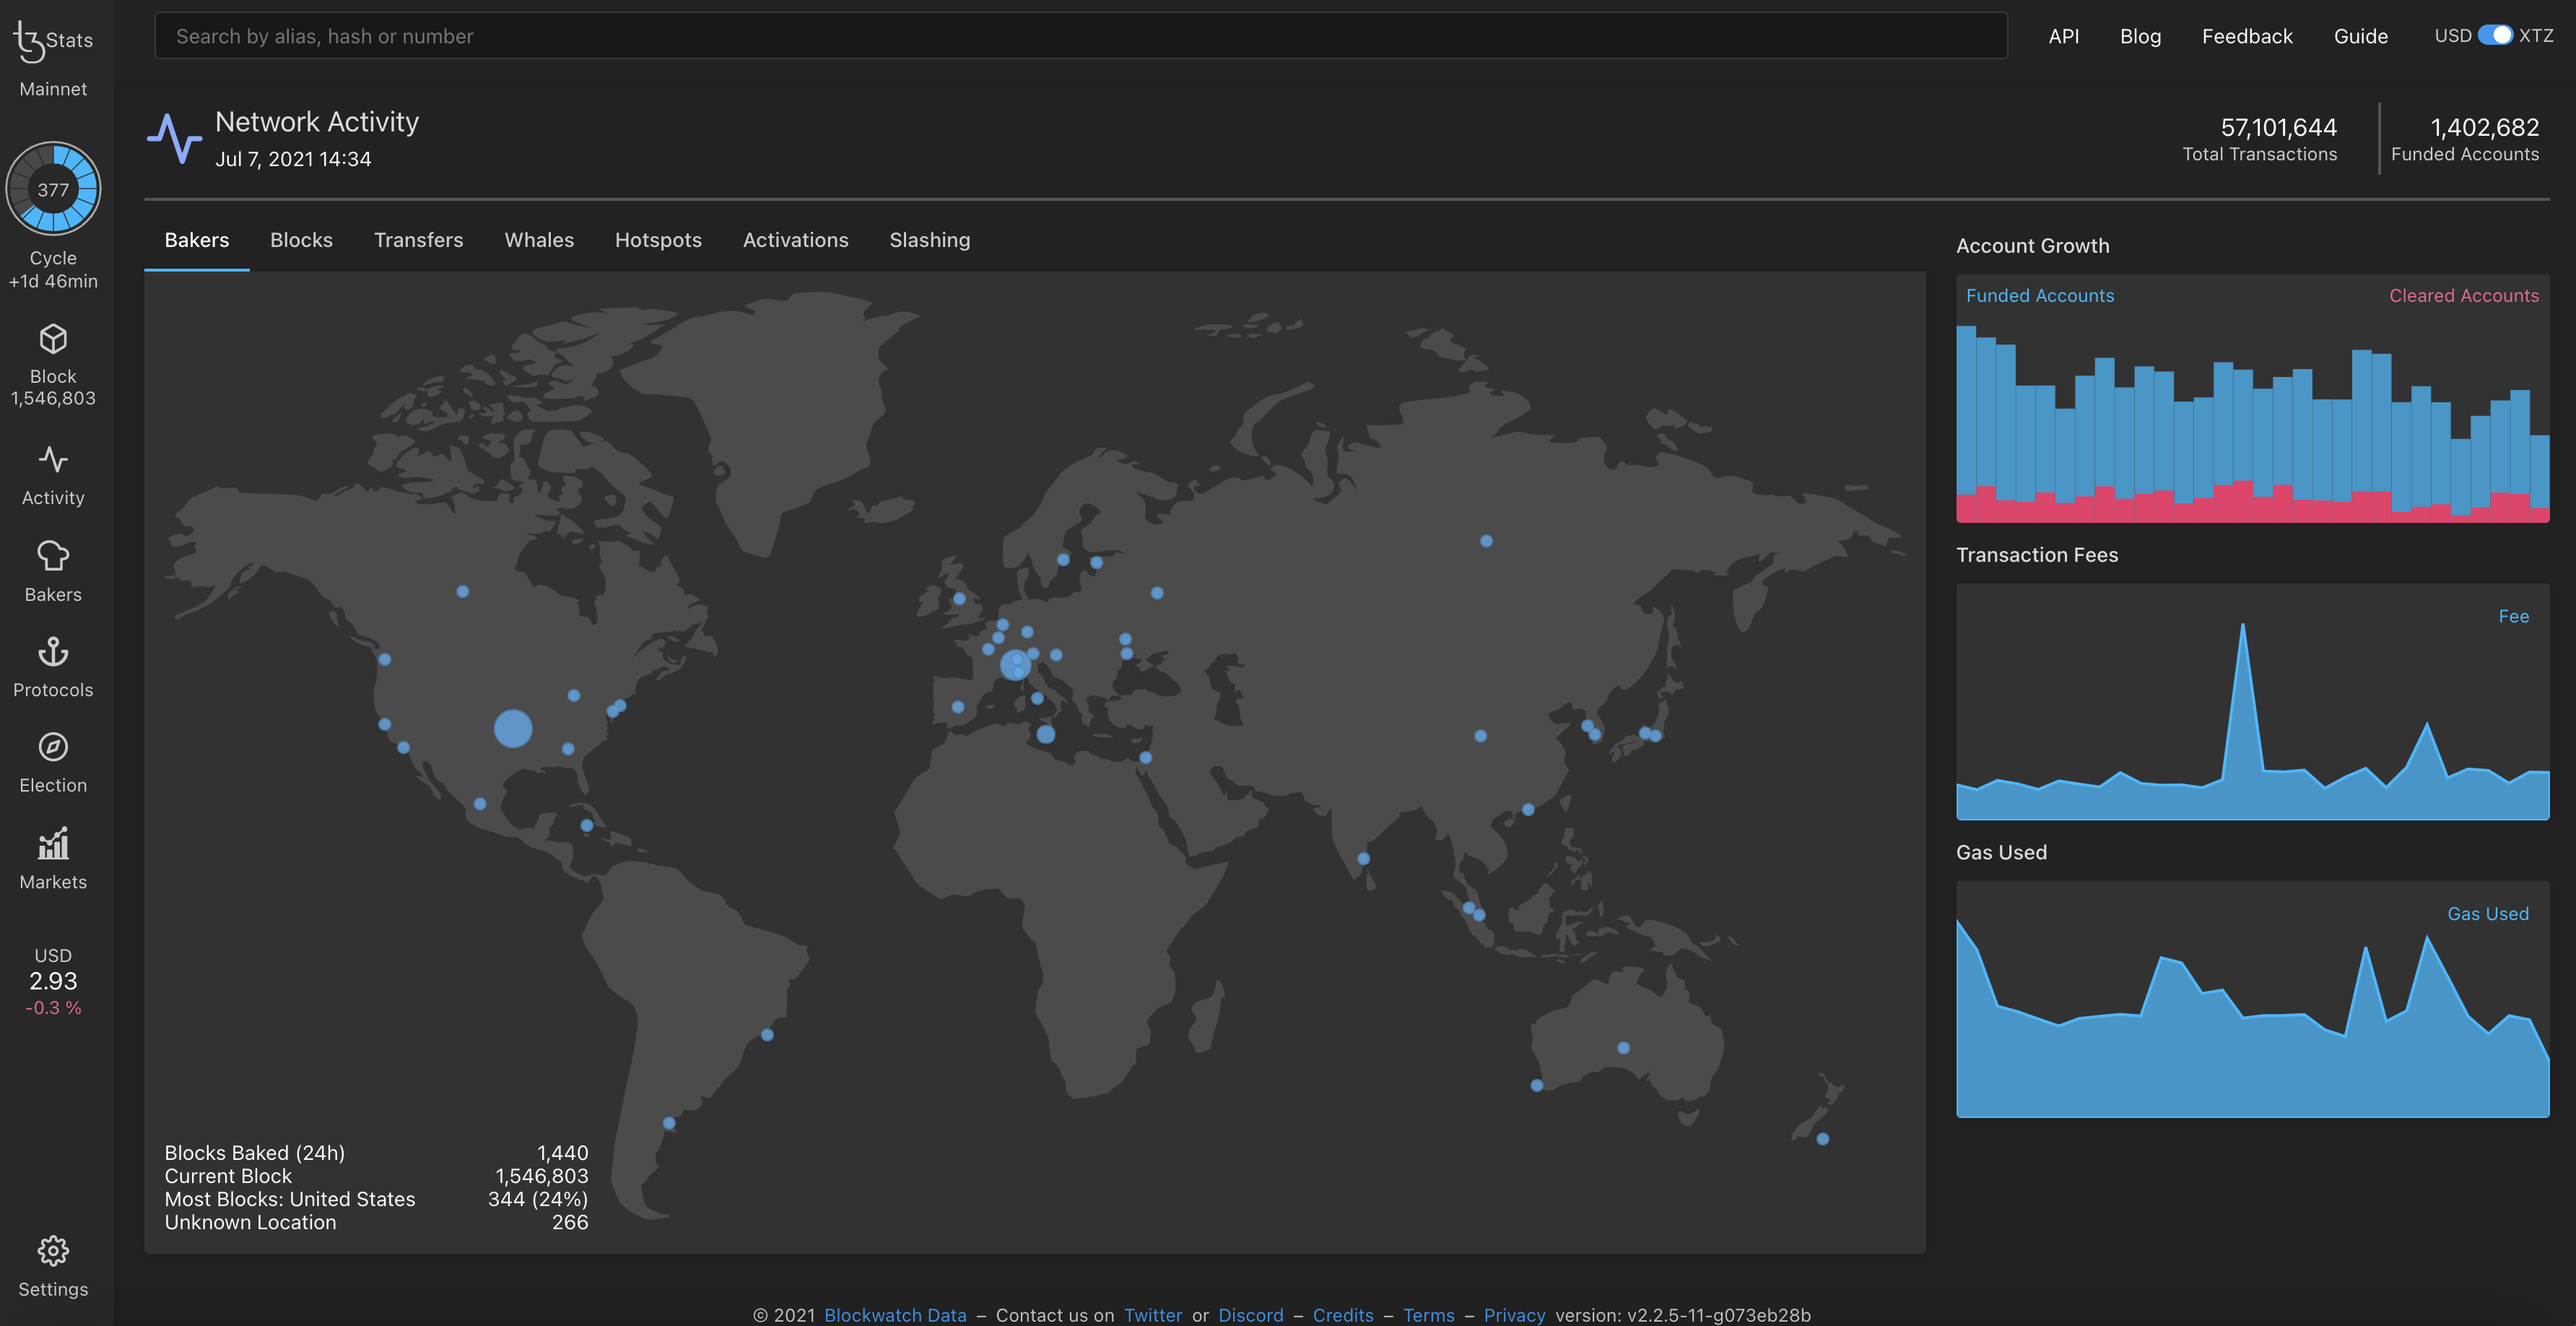Select the Block cube icon in the sidebar
This screenshot has width=2576, height=1326.
[x=53, y=340]
